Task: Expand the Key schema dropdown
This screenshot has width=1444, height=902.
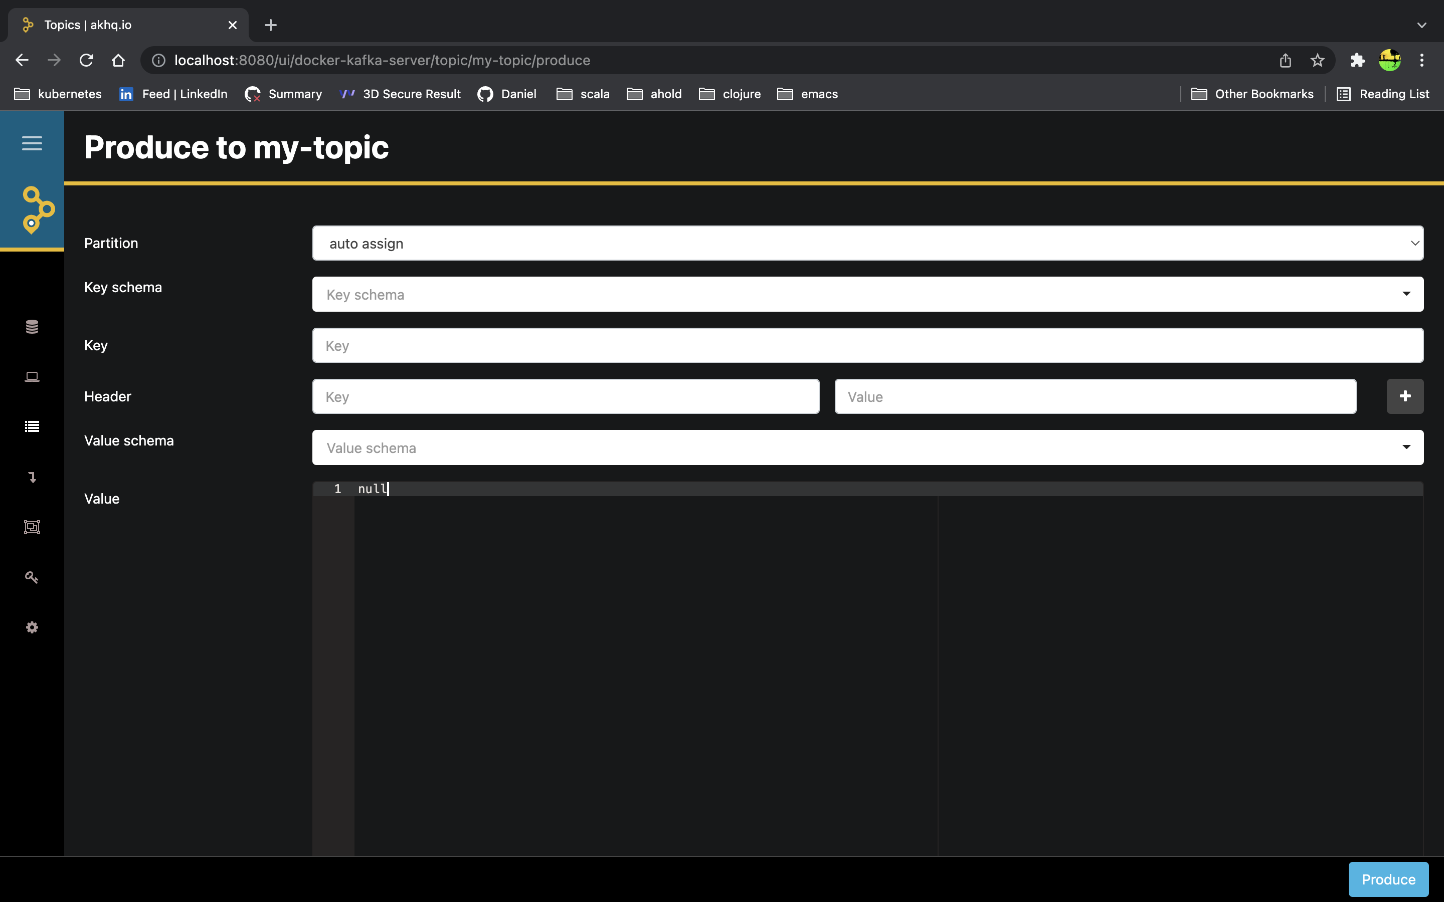Action: [x=867, y=294]
